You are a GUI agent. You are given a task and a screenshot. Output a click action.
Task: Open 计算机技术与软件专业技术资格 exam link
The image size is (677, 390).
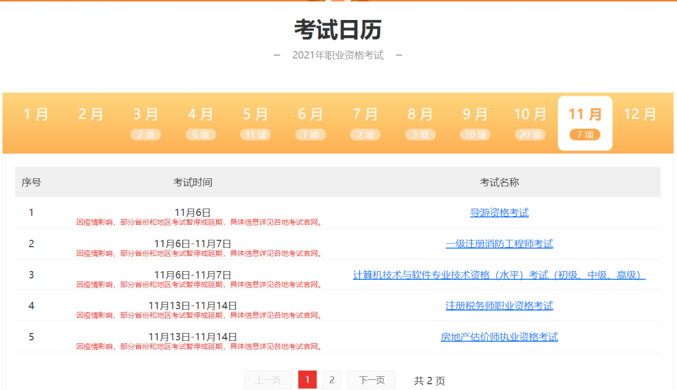[499, 275]
